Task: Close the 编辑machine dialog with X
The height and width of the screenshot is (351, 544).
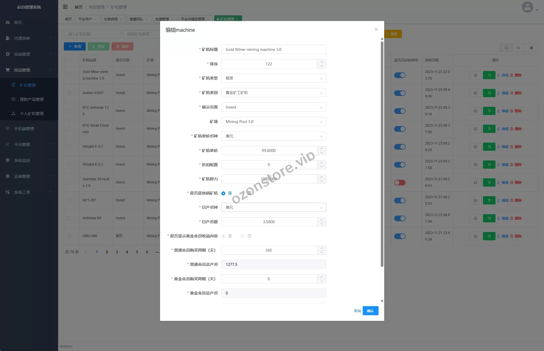Action: [376, 29]
